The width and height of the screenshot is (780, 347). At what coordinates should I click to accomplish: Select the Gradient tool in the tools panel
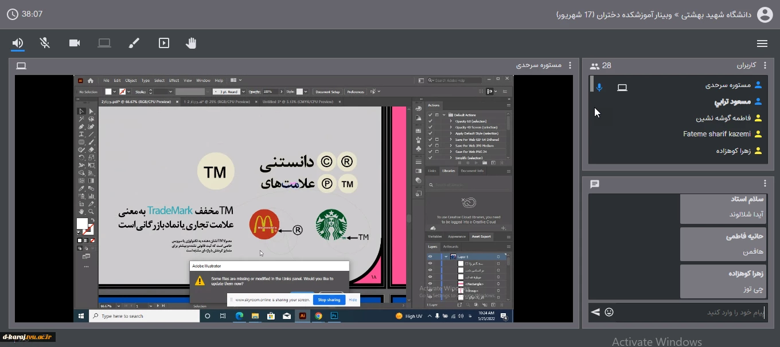point(91,180)
